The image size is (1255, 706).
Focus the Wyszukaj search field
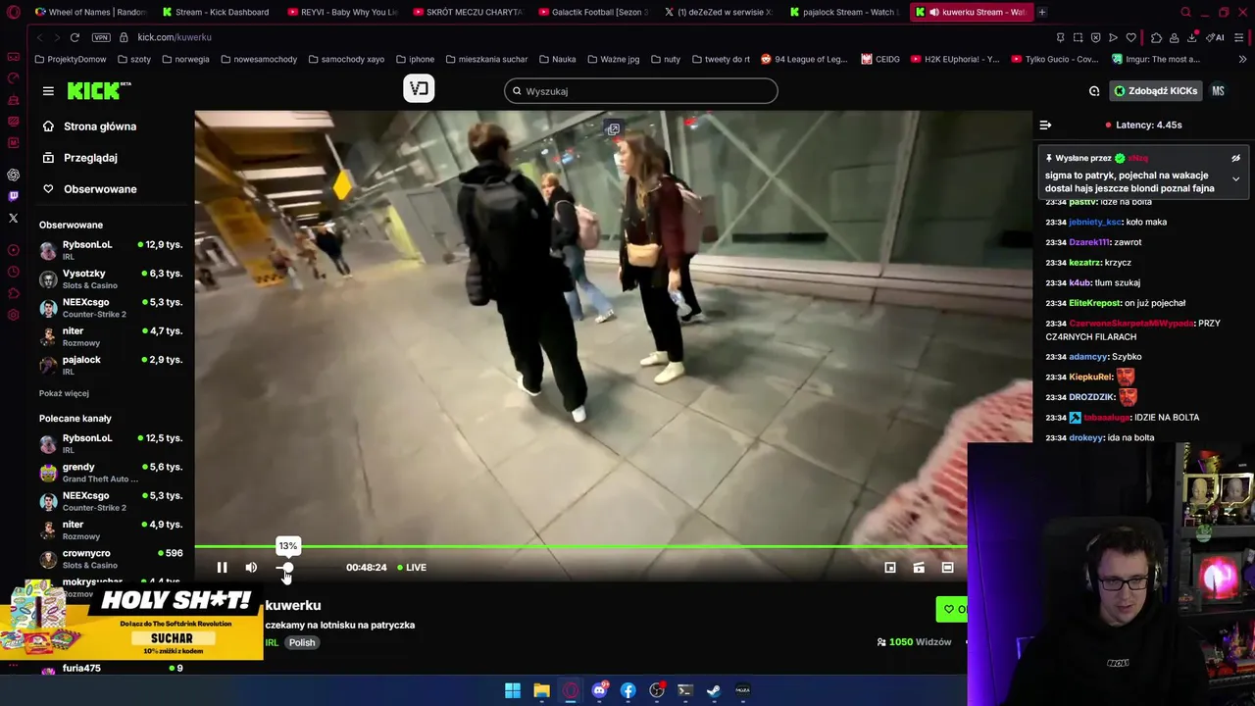coord(641,91)
